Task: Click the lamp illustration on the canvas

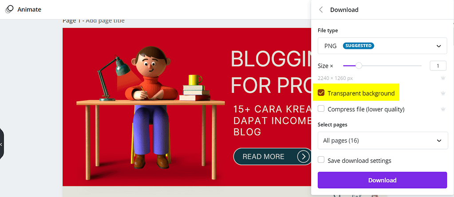Action: [x=114, y=78]
